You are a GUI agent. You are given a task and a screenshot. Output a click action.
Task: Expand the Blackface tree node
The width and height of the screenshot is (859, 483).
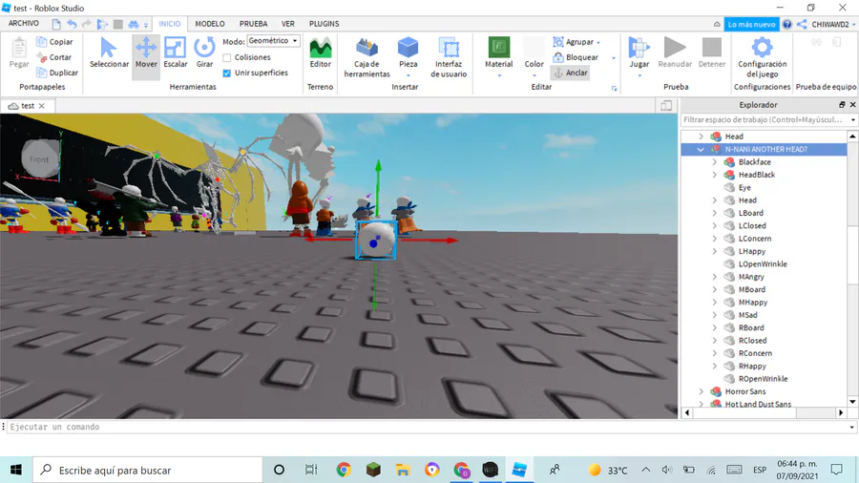tap(714, 162)
